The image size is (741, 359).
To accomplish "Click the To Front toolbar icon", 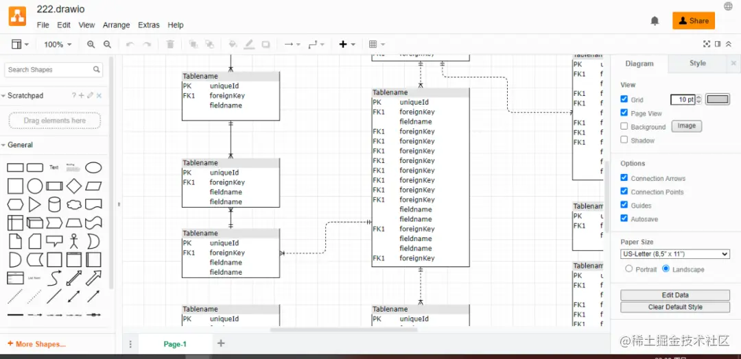I will pyautogui.click(x=193, y=45).
